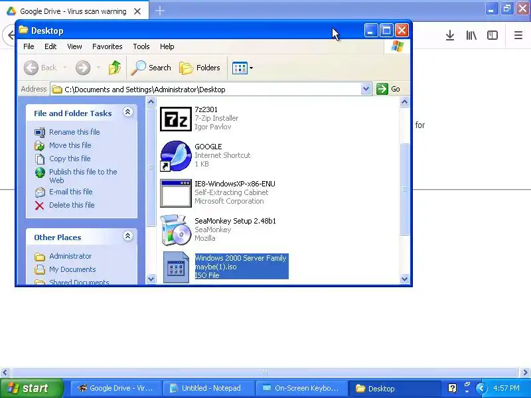Click task pane scrollbar down arrow
Viewport: 531px width, 398px height.
151,279
